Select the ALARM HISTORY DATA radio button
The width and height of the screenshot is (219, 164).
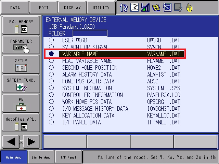pos(51,74)
